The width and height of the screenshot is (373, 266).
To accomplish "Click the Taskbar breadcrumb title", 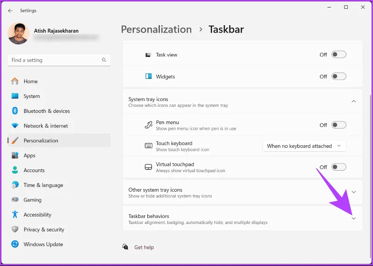I will pos(226,29).
